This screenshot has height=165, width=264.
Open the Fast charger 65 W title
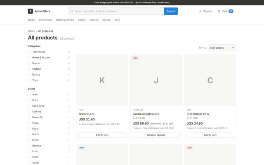(x=198, y=114)
